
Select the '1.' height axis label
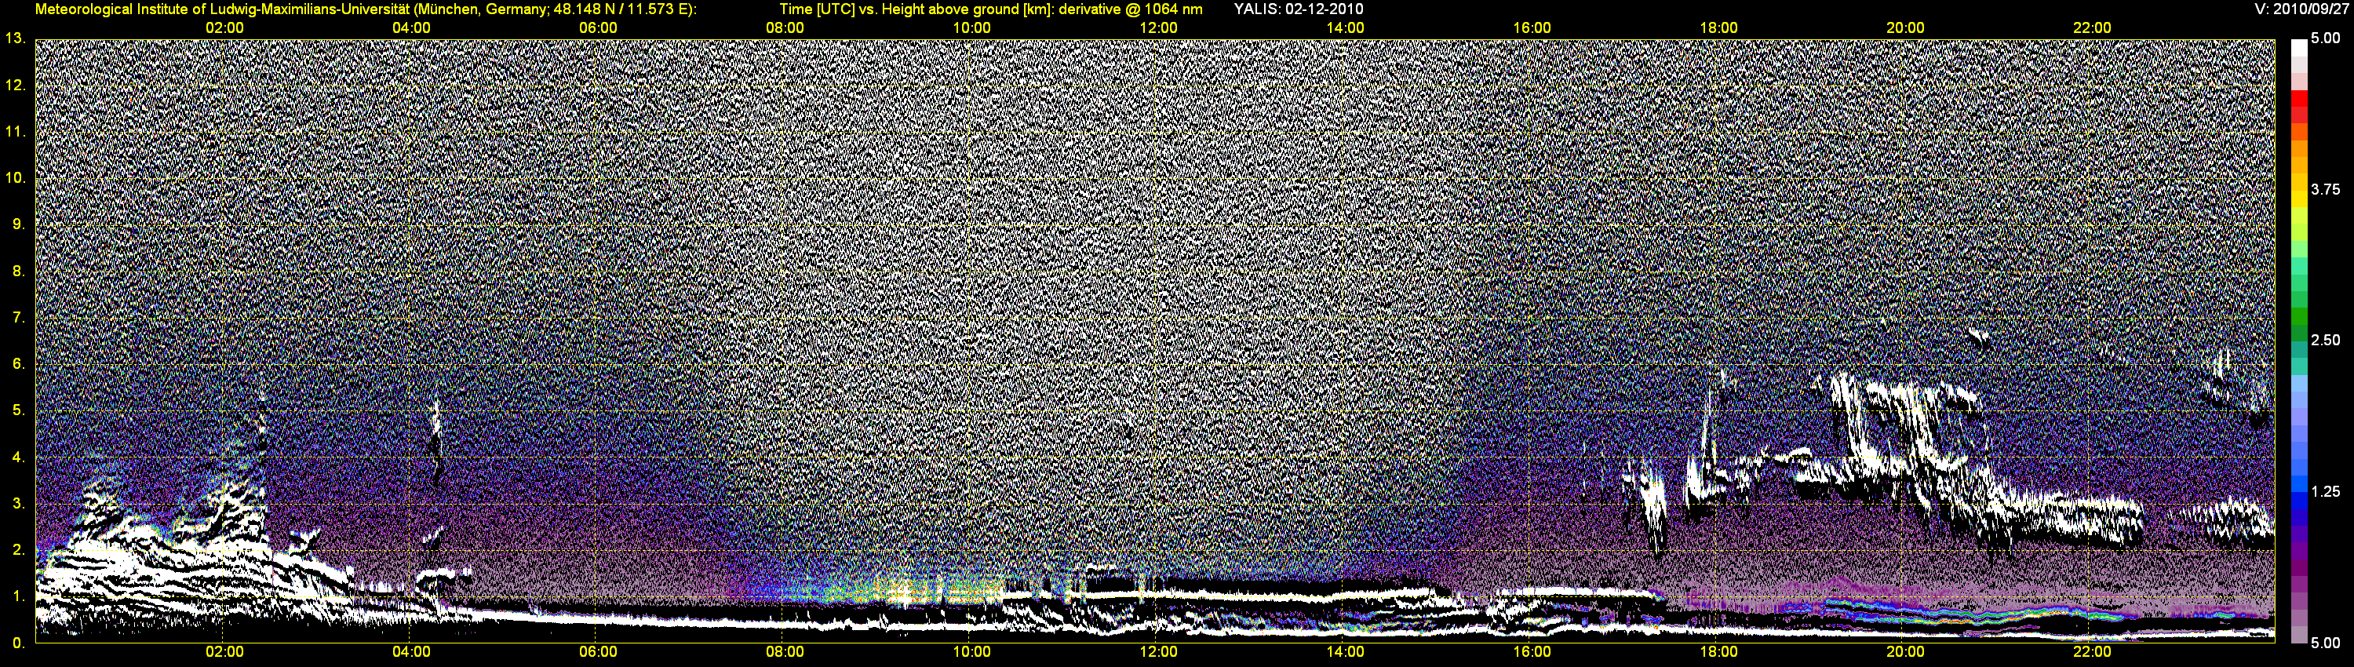[x=18, y=596]
